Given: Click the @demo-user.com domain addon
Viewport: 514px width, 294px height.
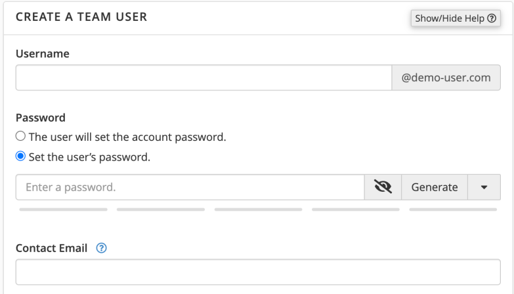Looking at the screenshot, I should tap(446, 77).
